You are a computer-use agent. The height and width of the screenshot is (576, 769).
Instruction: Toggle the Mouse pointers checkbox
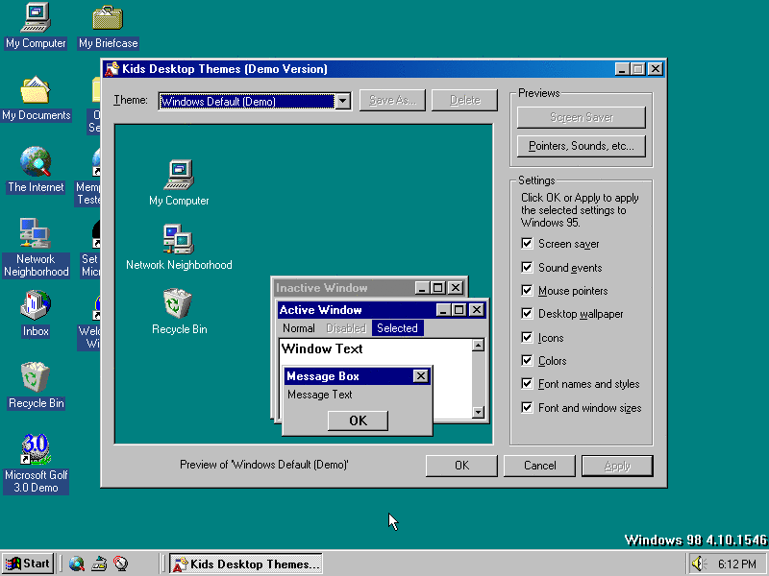[x=527, y=291]
